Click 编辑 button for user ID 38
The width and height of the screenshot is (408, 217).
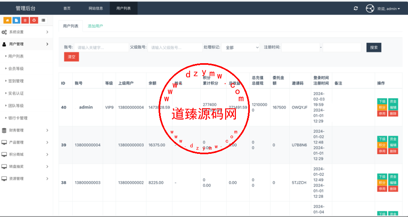tap(393, 183)
